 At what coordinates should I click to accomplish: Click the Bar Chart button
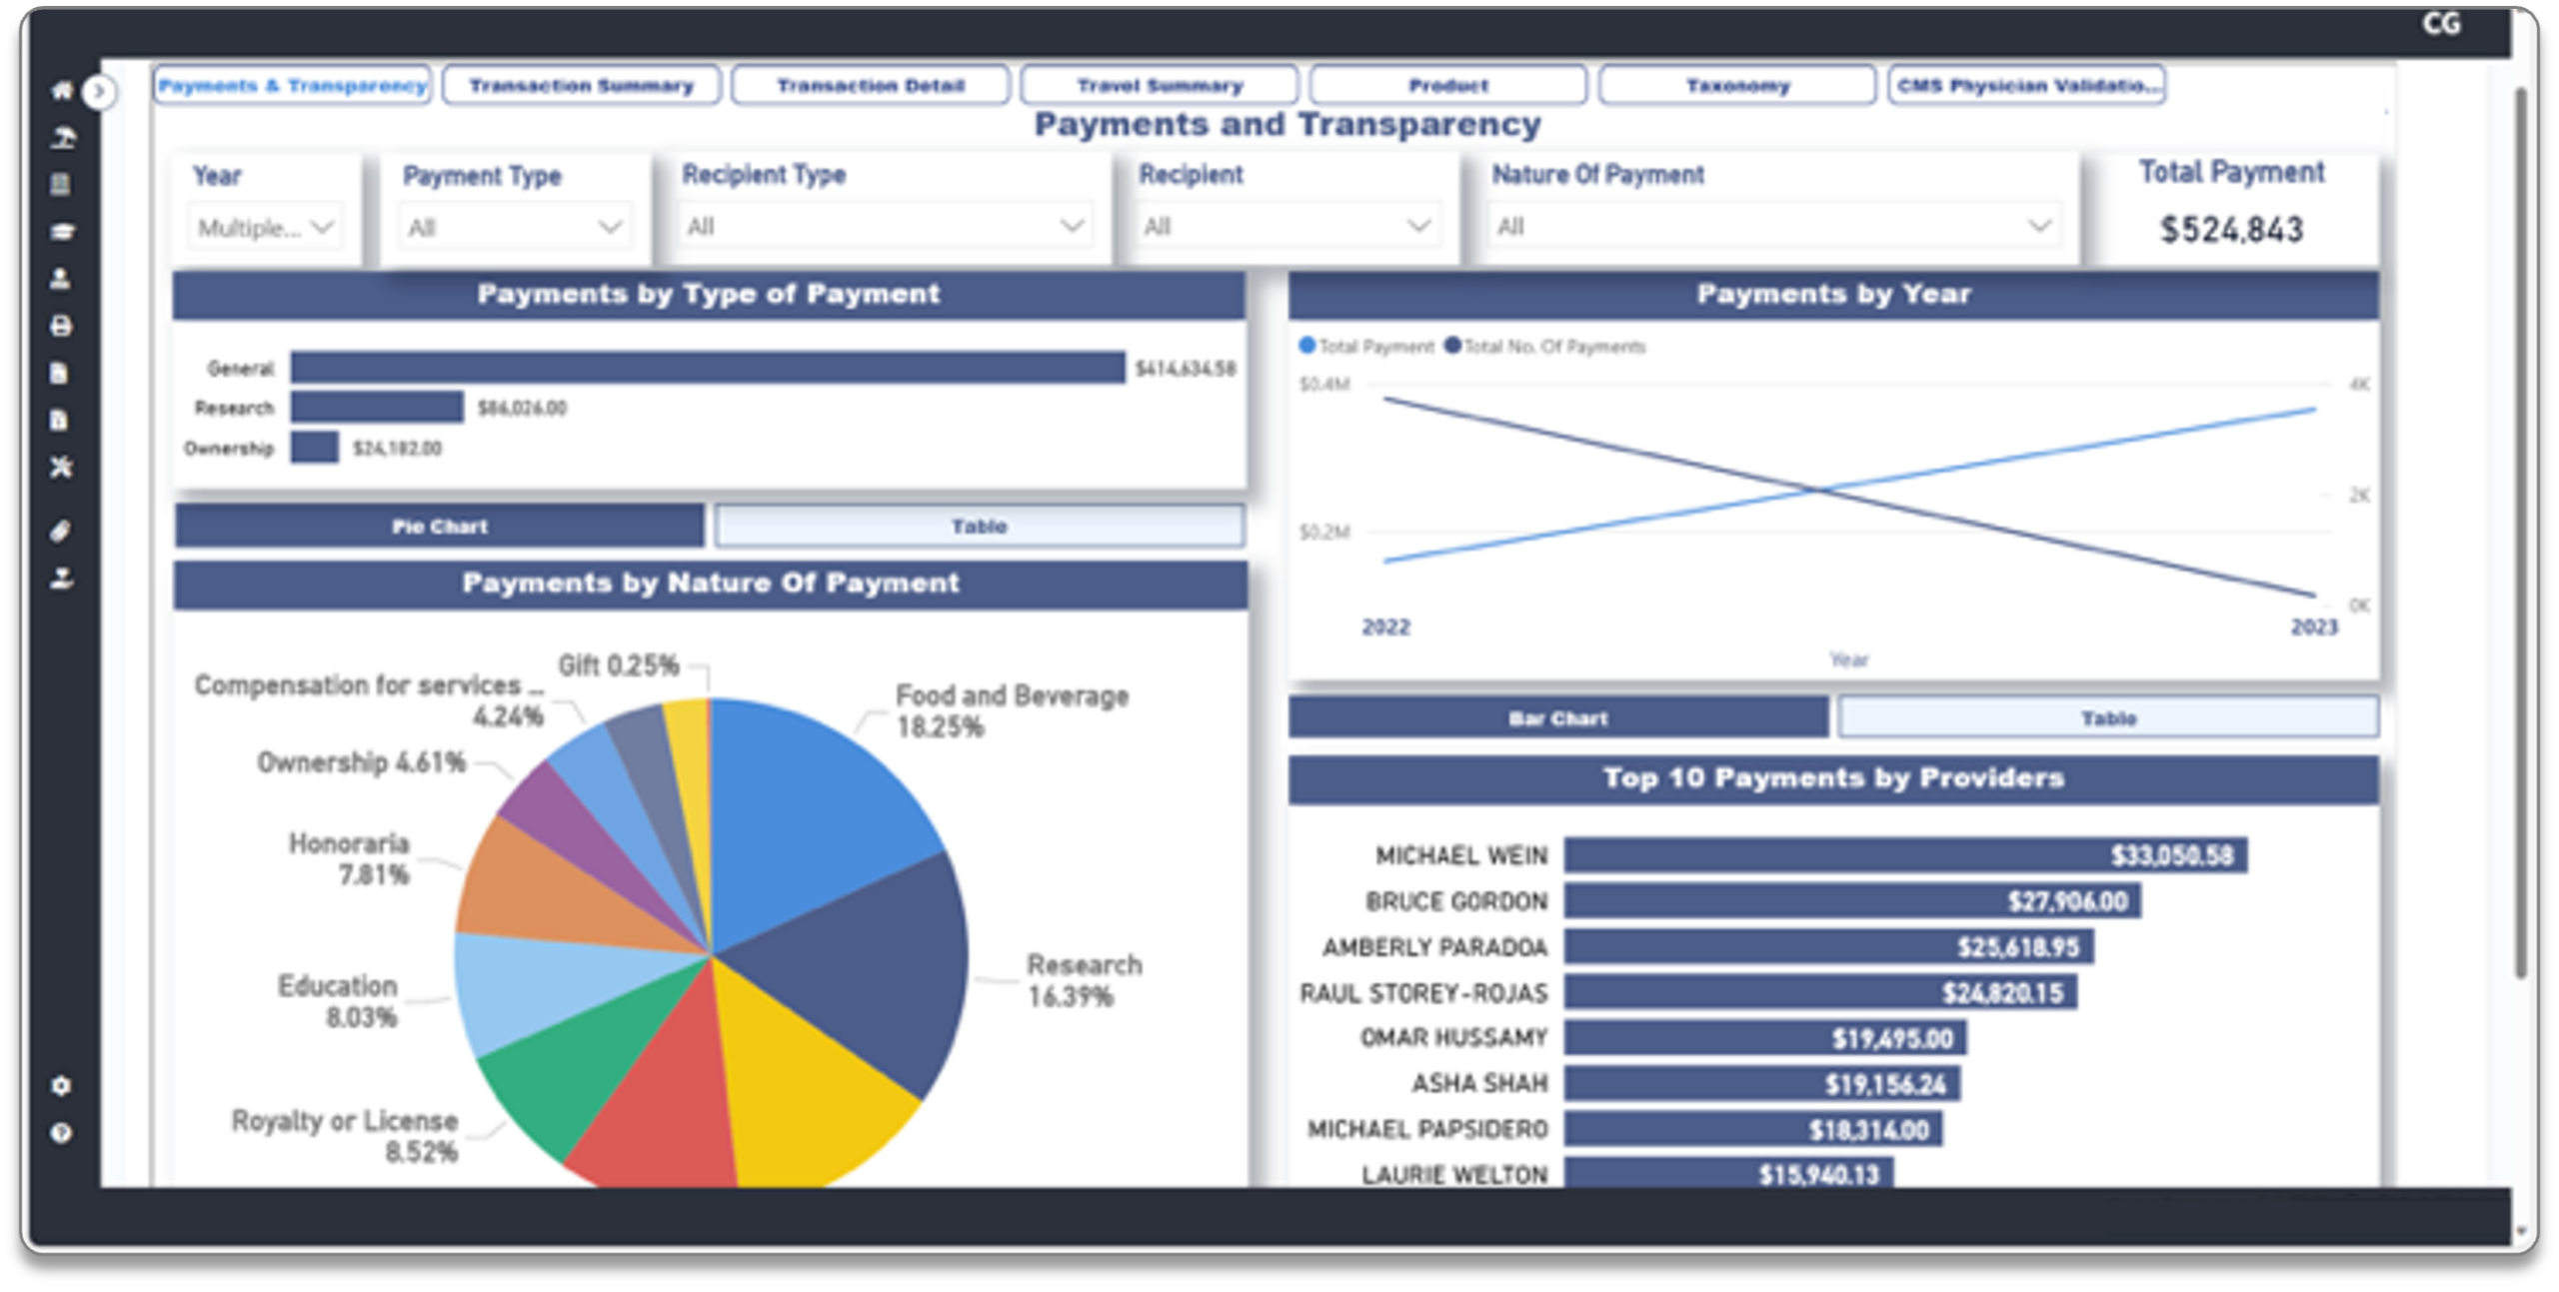click(1557, 717)
